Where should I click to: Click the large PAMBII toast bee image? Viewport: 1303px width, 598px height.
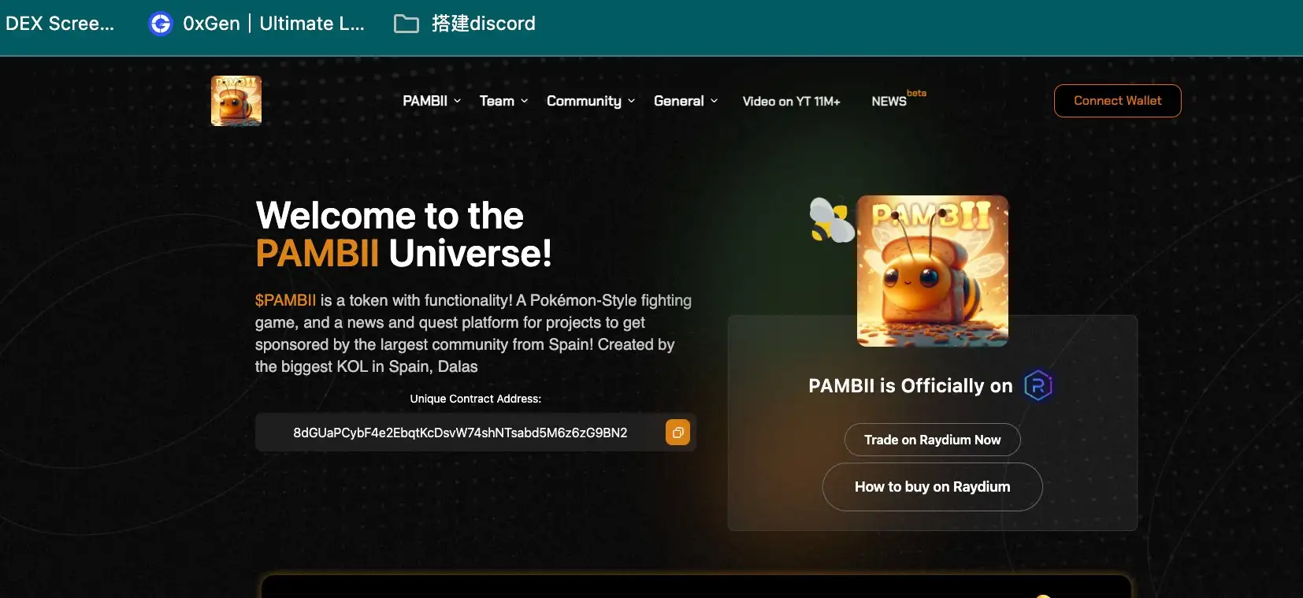[x=932, y=271]
